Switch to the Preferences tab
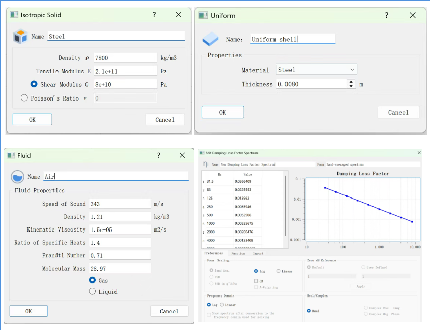Screen dimensions: 430x330 point(214,253)
